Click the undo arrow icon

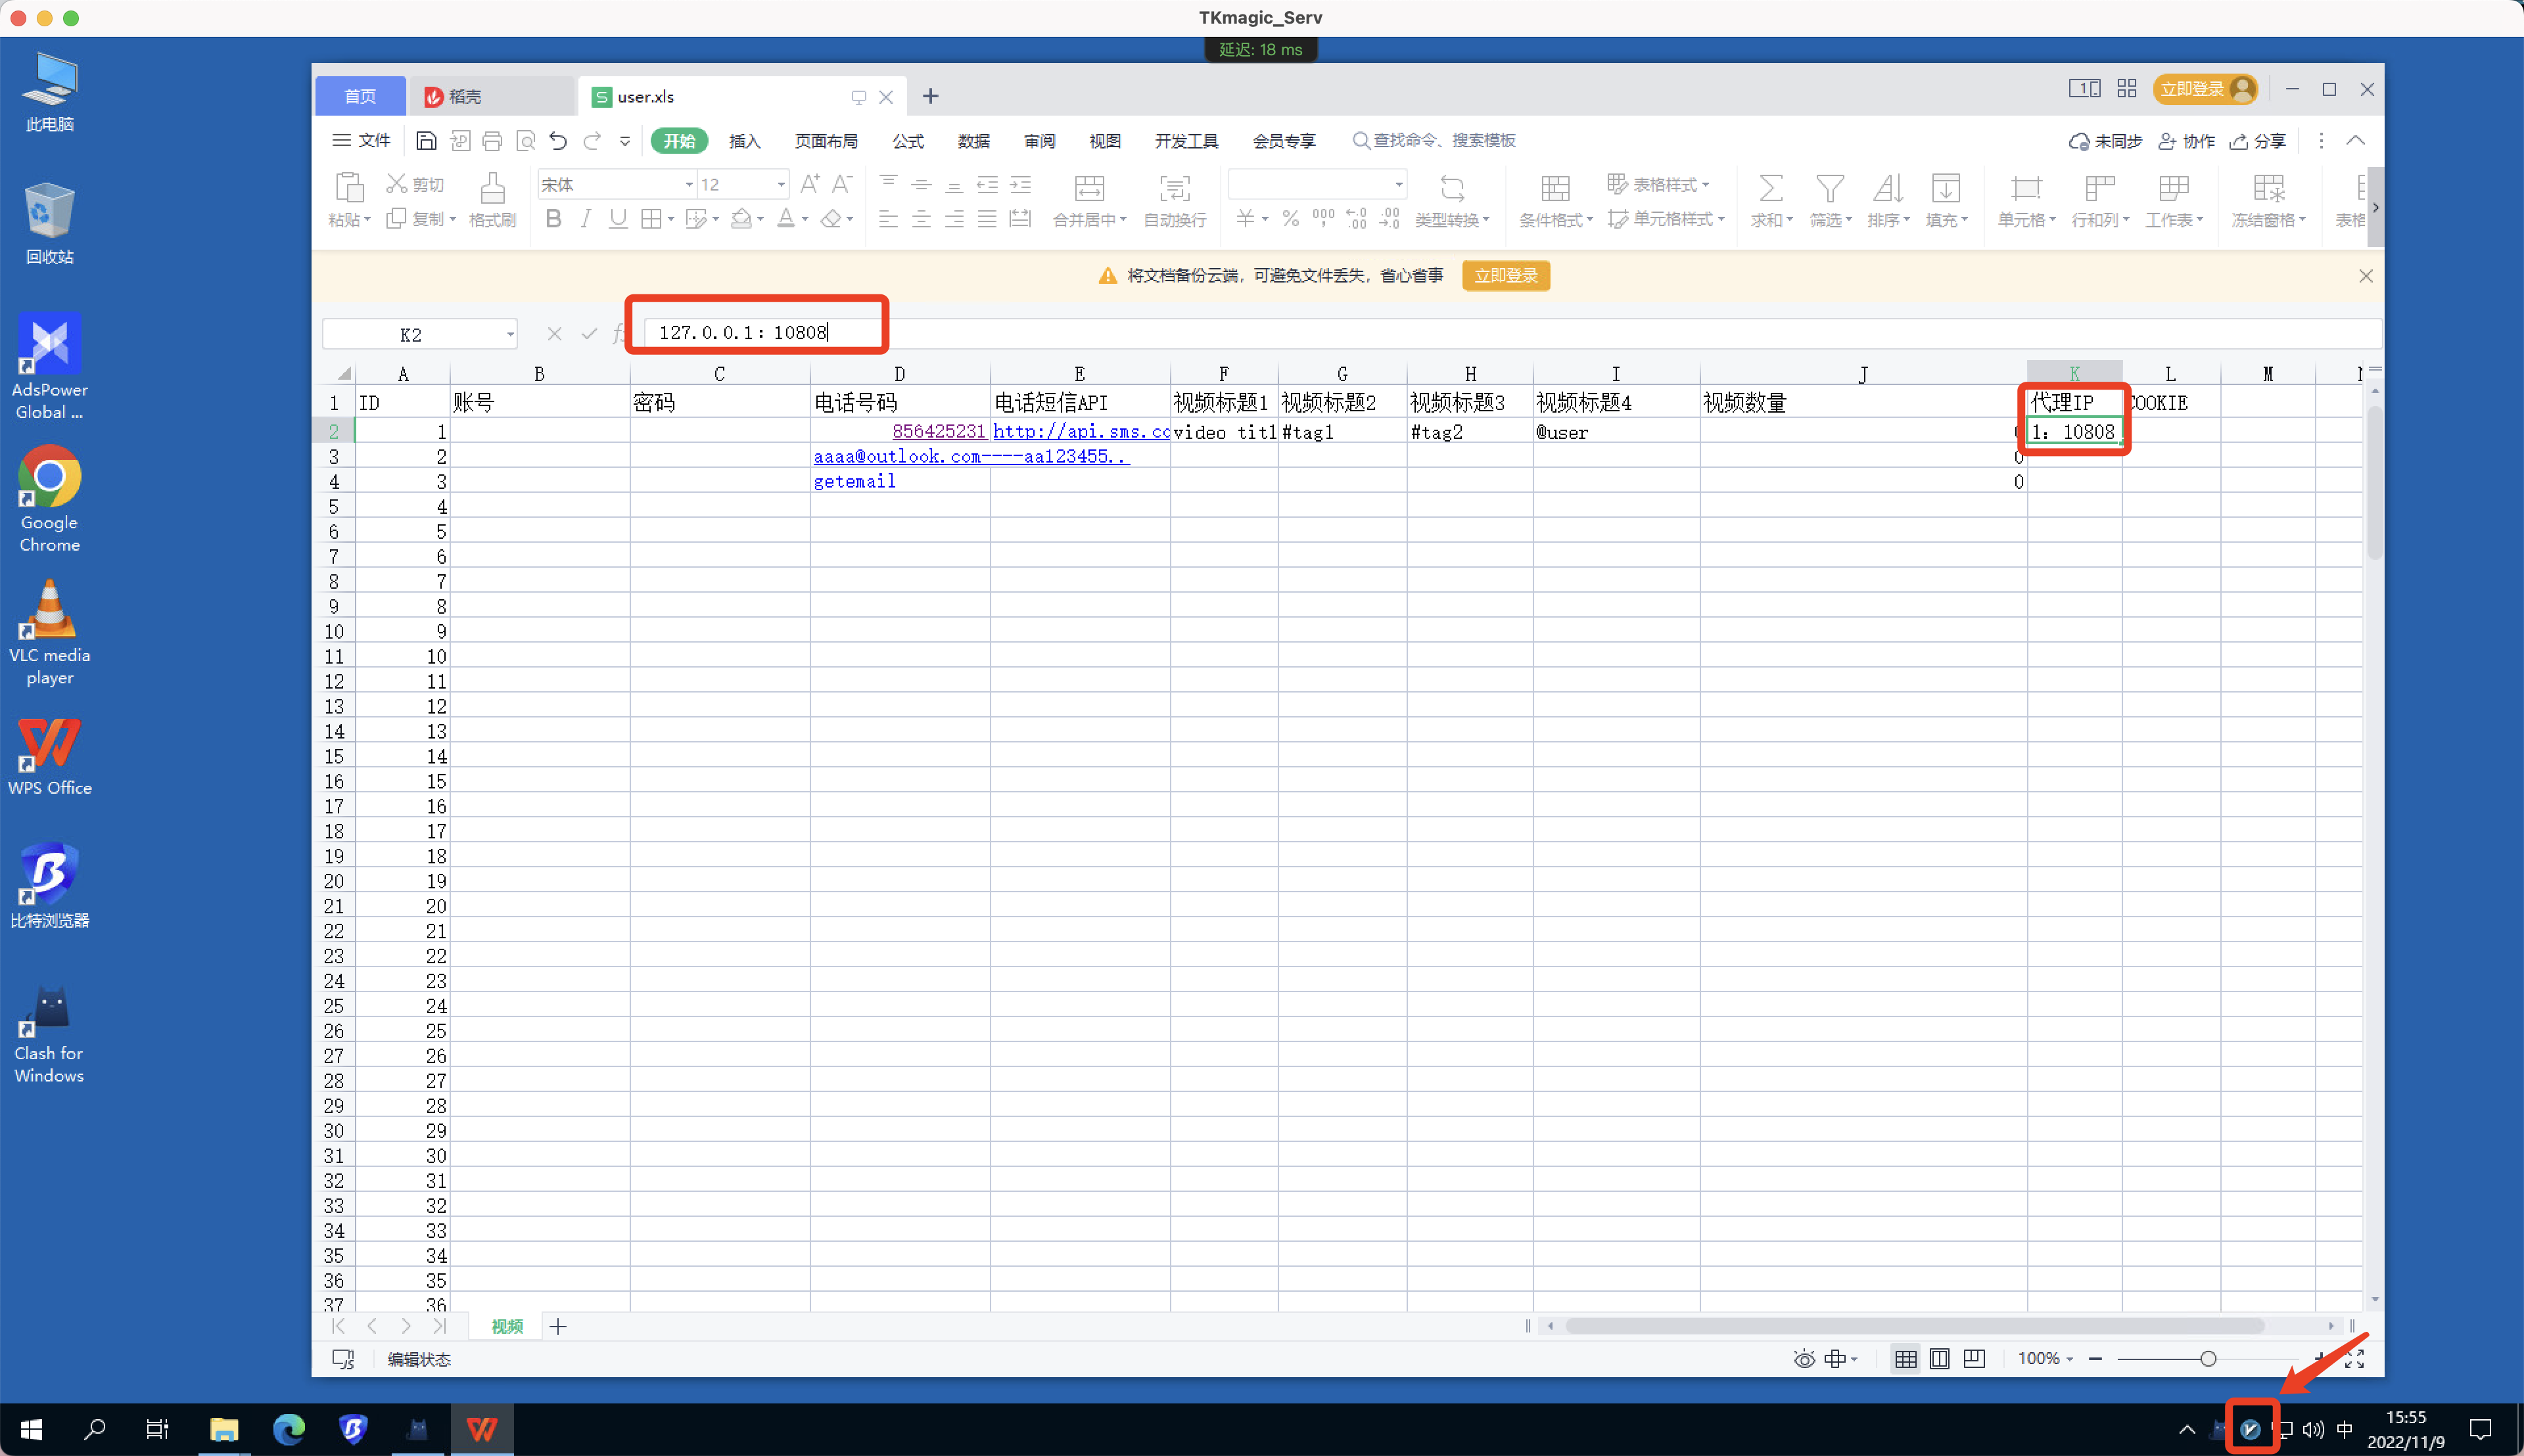pos(558,141)
